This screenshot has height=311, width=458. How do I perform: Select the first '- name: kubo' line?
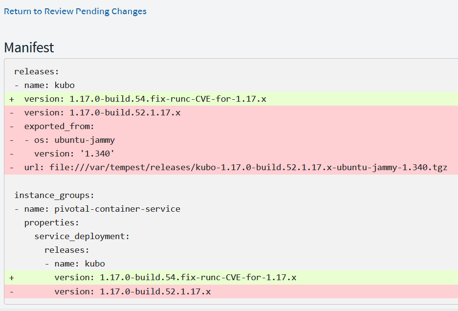point(44,85)
